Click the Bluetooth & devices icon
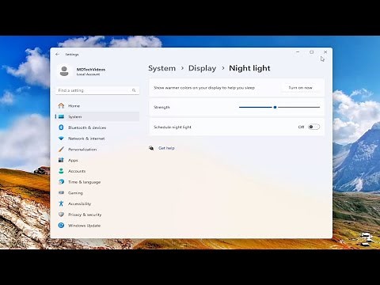This screenshot has height=285, width=380. (x=61, y=127)
